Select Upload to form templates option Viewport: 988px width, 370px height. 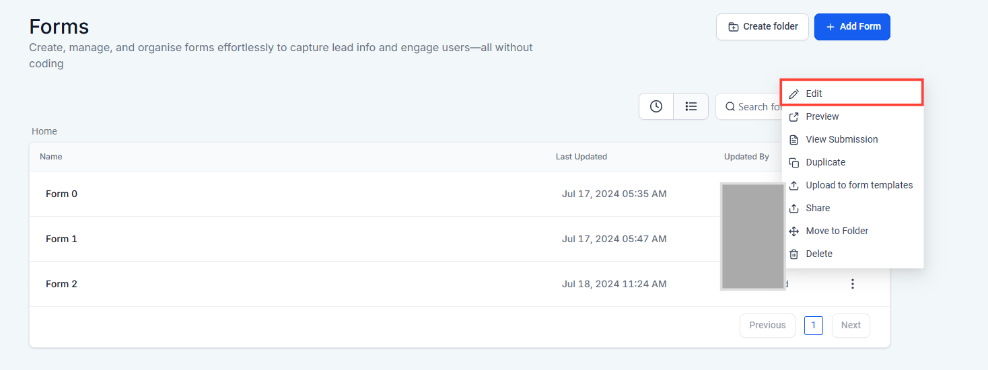(x=859, y=186)
